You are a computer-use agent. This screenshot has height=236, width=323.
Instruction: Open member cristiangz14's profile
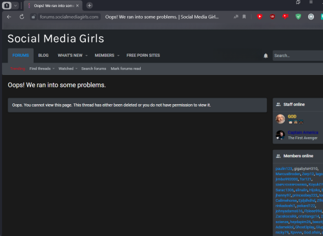309,217
